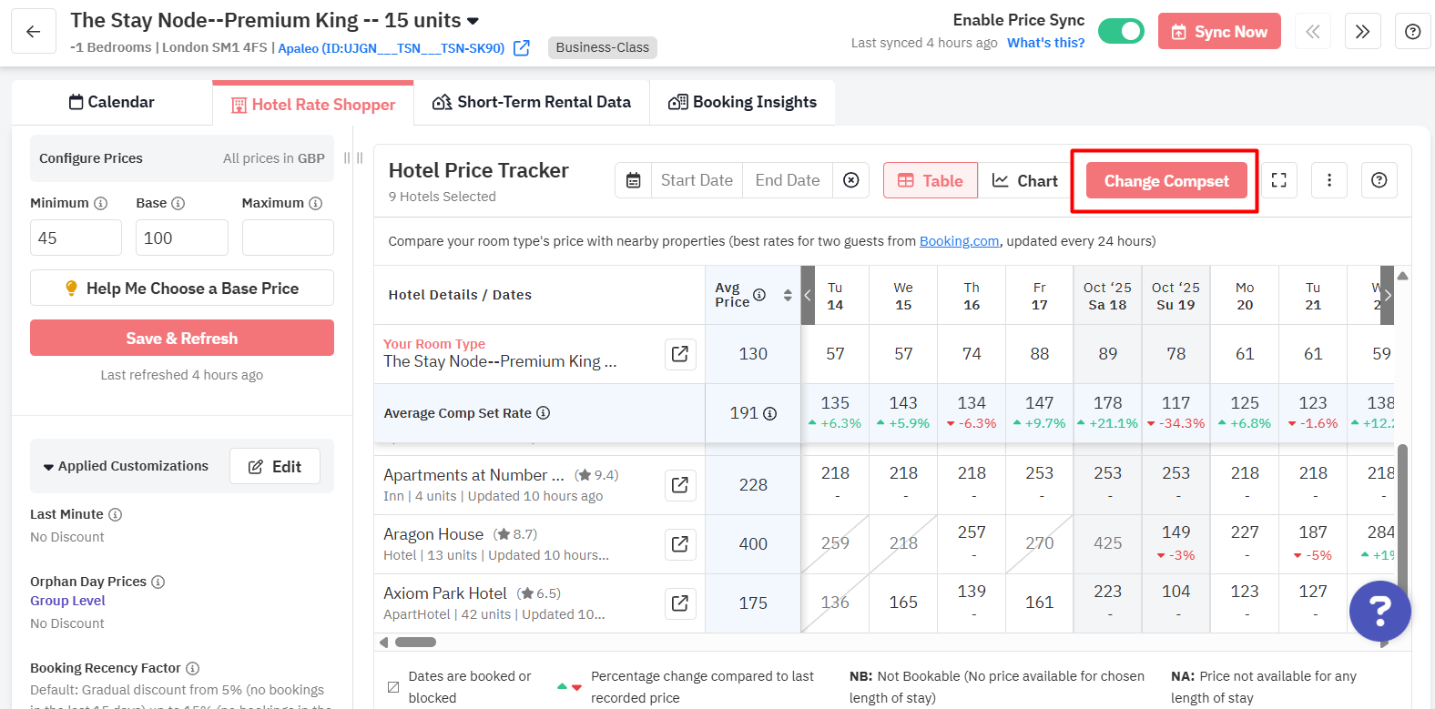The image size is (1435, 709).
Task: Open Aragon House external link
Action: [x=680, y=544]
